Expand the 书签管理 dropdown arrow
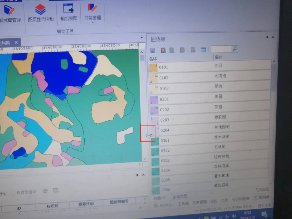 (x=92, y=23)
